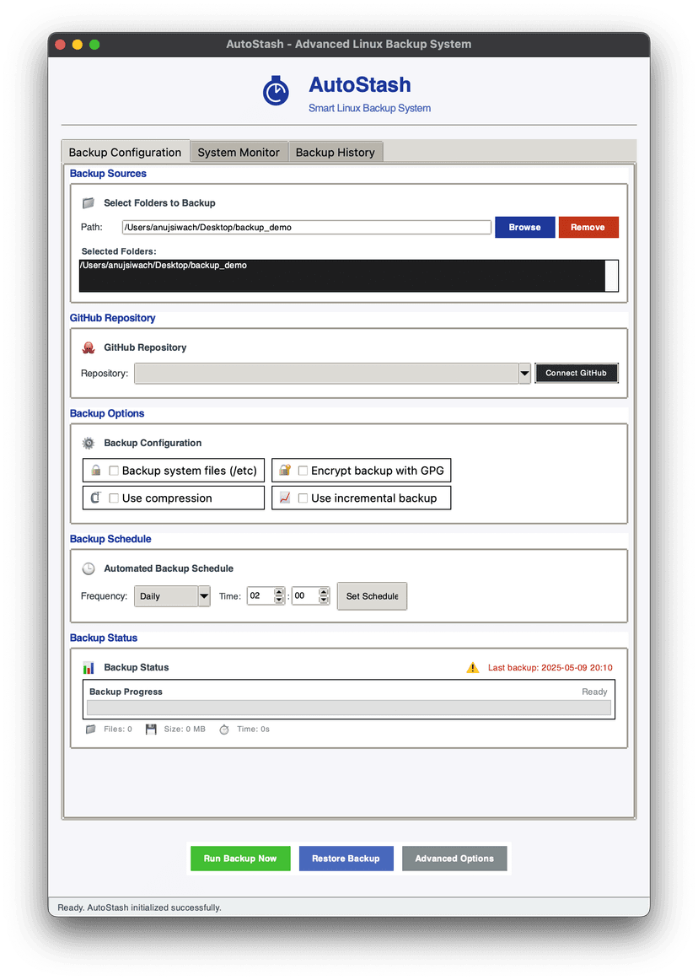The height and width of the screenshot is (980, 698).
Task: Click the gear icon beside Backup Configuration heading
Action: 89,443
